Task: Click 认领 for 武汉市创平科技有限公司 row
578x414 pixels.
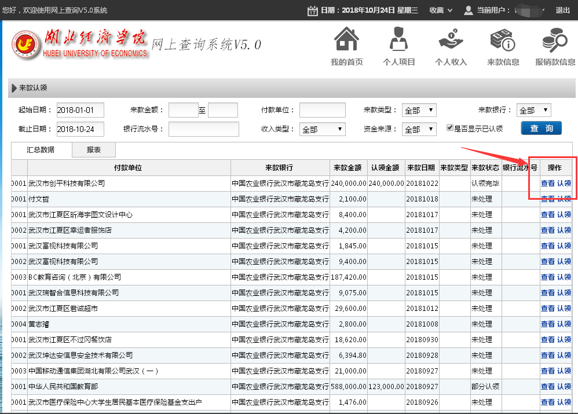Action: (x=564, y=183)
